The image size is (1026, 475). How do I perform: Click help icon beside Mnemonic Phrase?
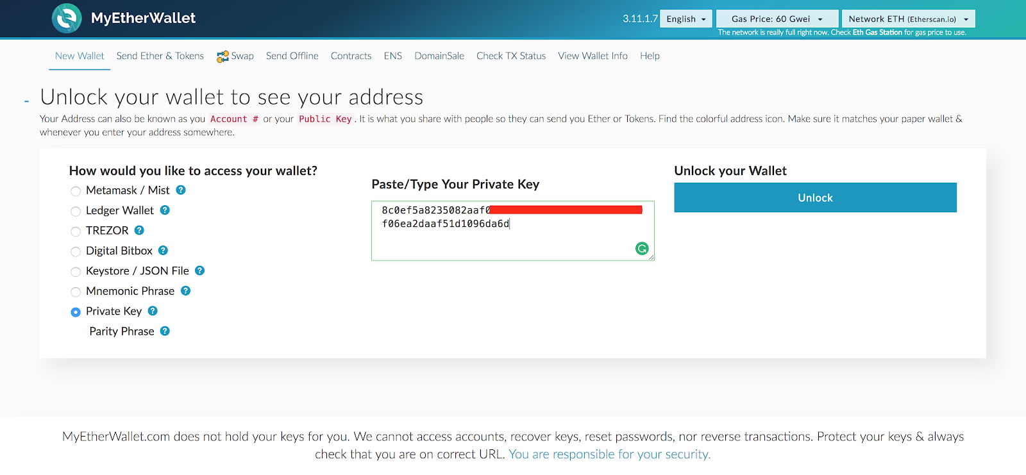click(x=185, y=291)
